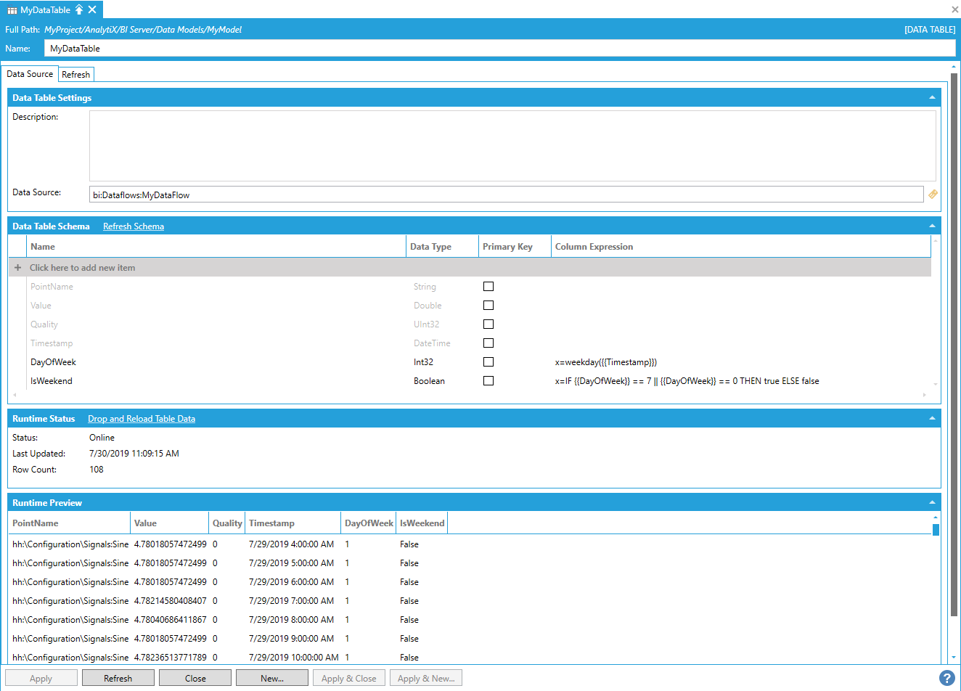The width and height of the screenshot is (961, 691).
Task: Check Primary Key box for IsWeekend
Action: pyautogui.click(x=488, y=381)
